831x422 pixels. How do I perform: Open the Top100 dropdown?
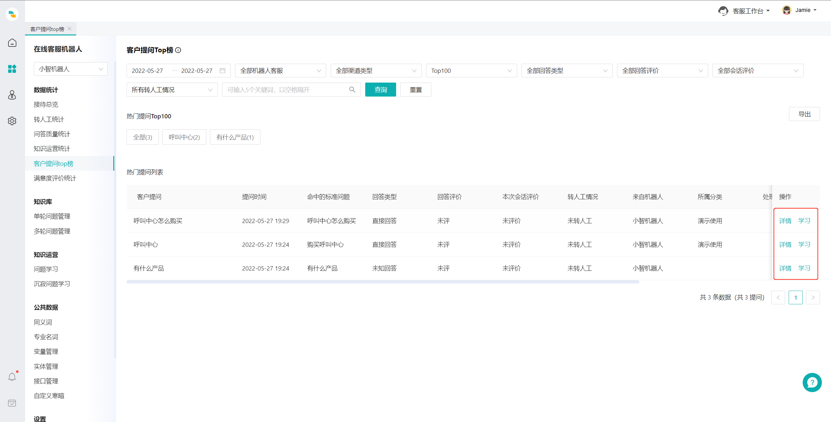(x=471, y=71)
